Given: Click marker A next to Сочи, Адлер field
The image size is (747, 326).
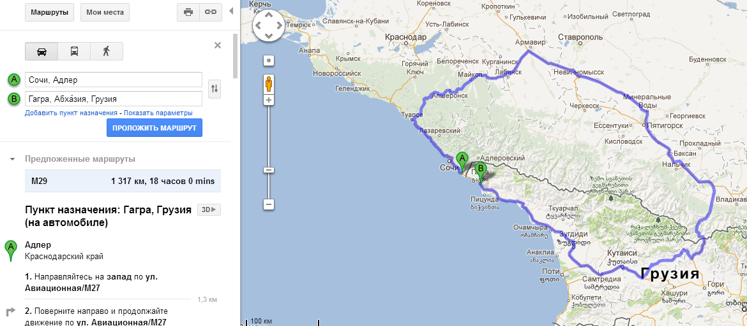Looking at the screenshot, I should 14,80.
